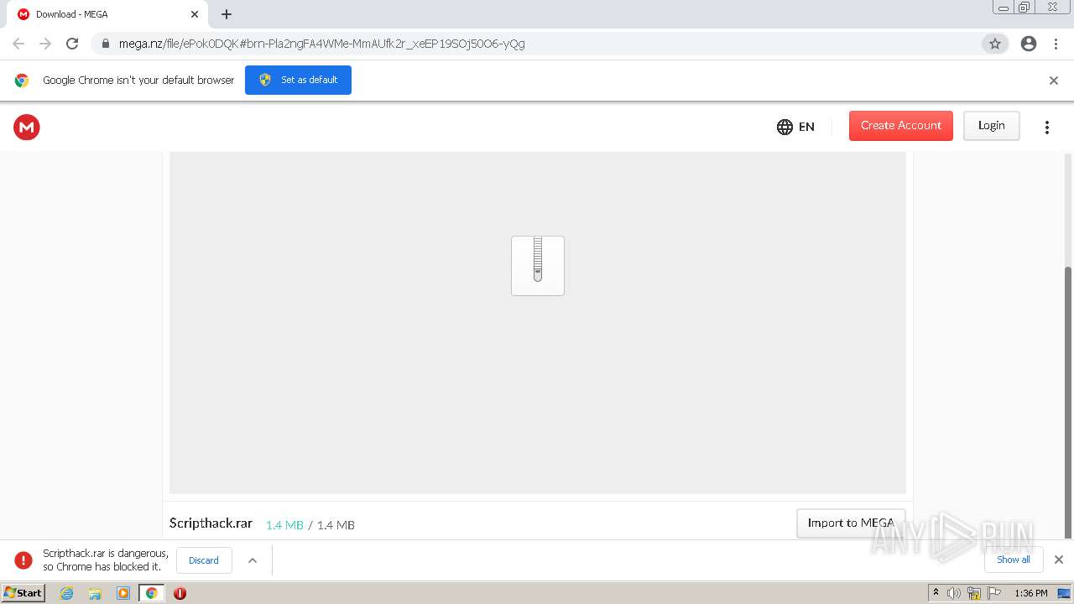Viewport: 1074px width, 604px height.
Task: Open the Windows Start menu
Action: click(x=23, y=593)
